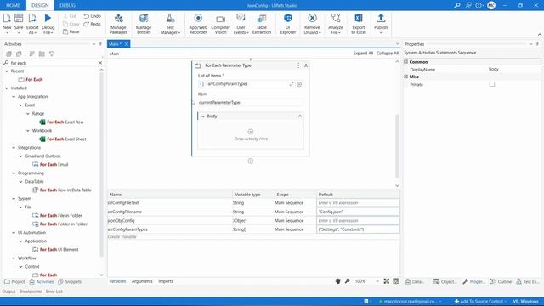544x306 pixels.
Task: Toggle pan mode hand icon
Action: (x=338, y=281)
